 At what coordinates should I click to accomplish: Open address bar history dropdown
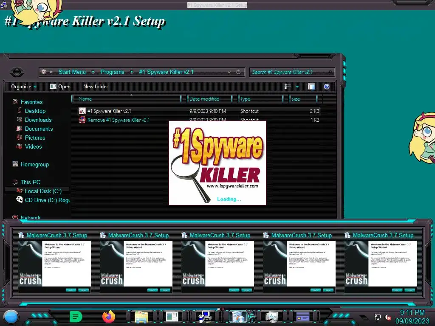[229, 72]
